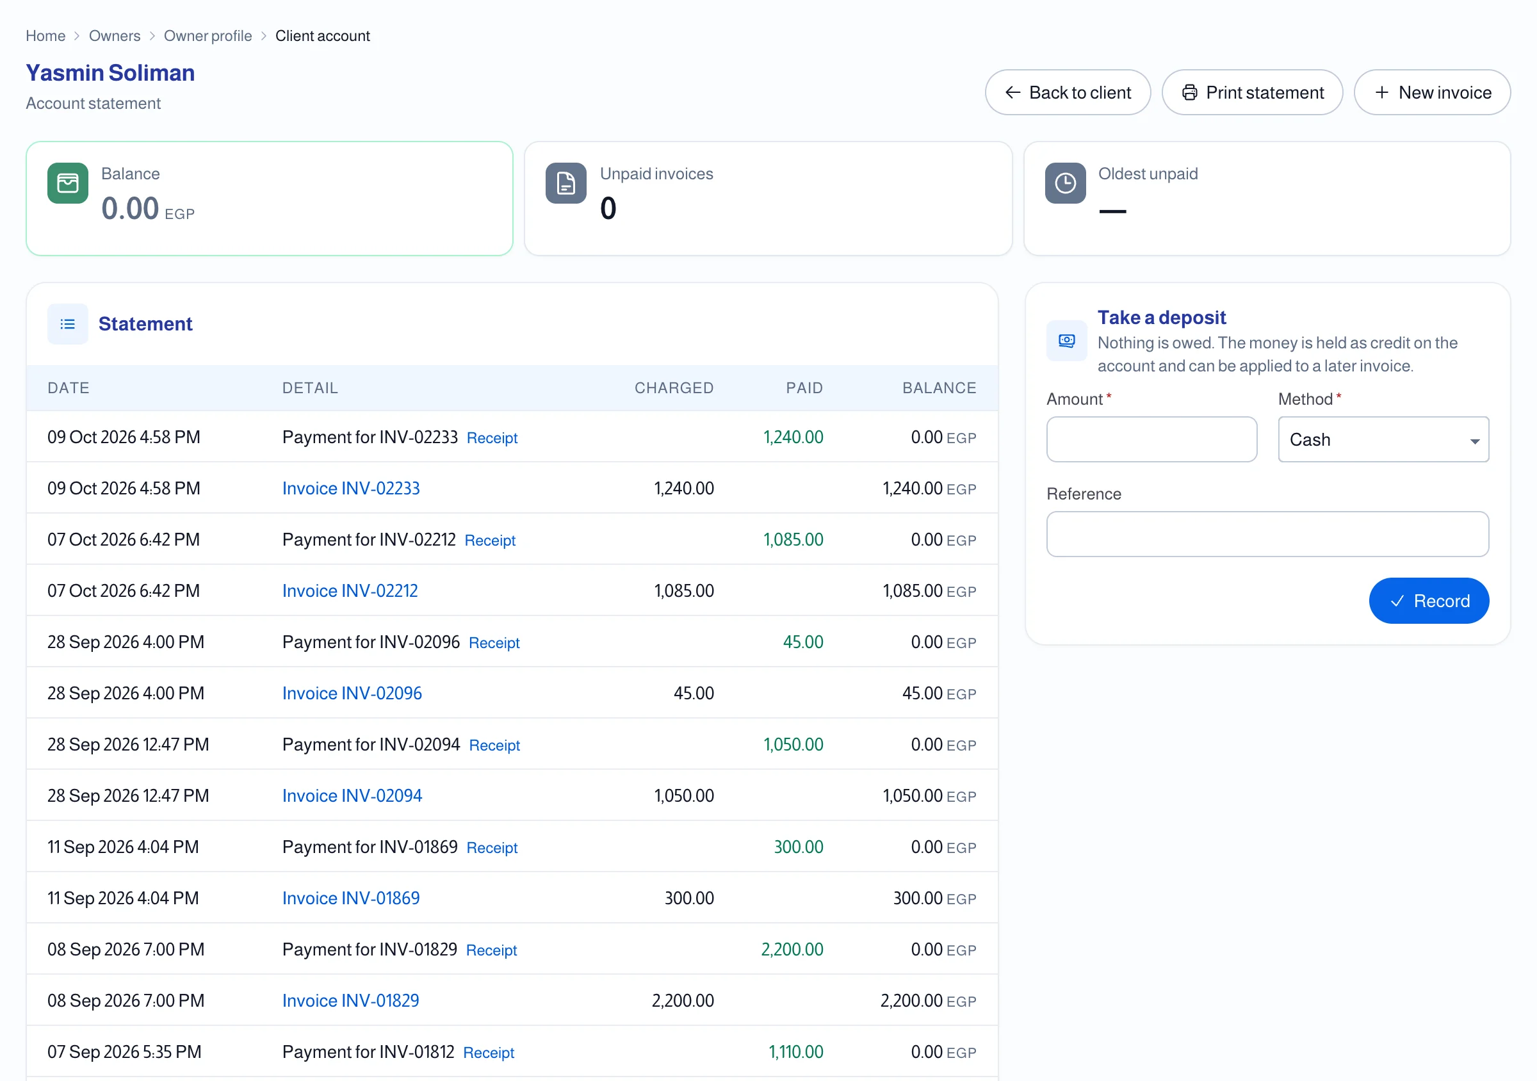Click the green Balance wallet icon
Screen dimensions: 1537x1081
[x=68, y=183]
